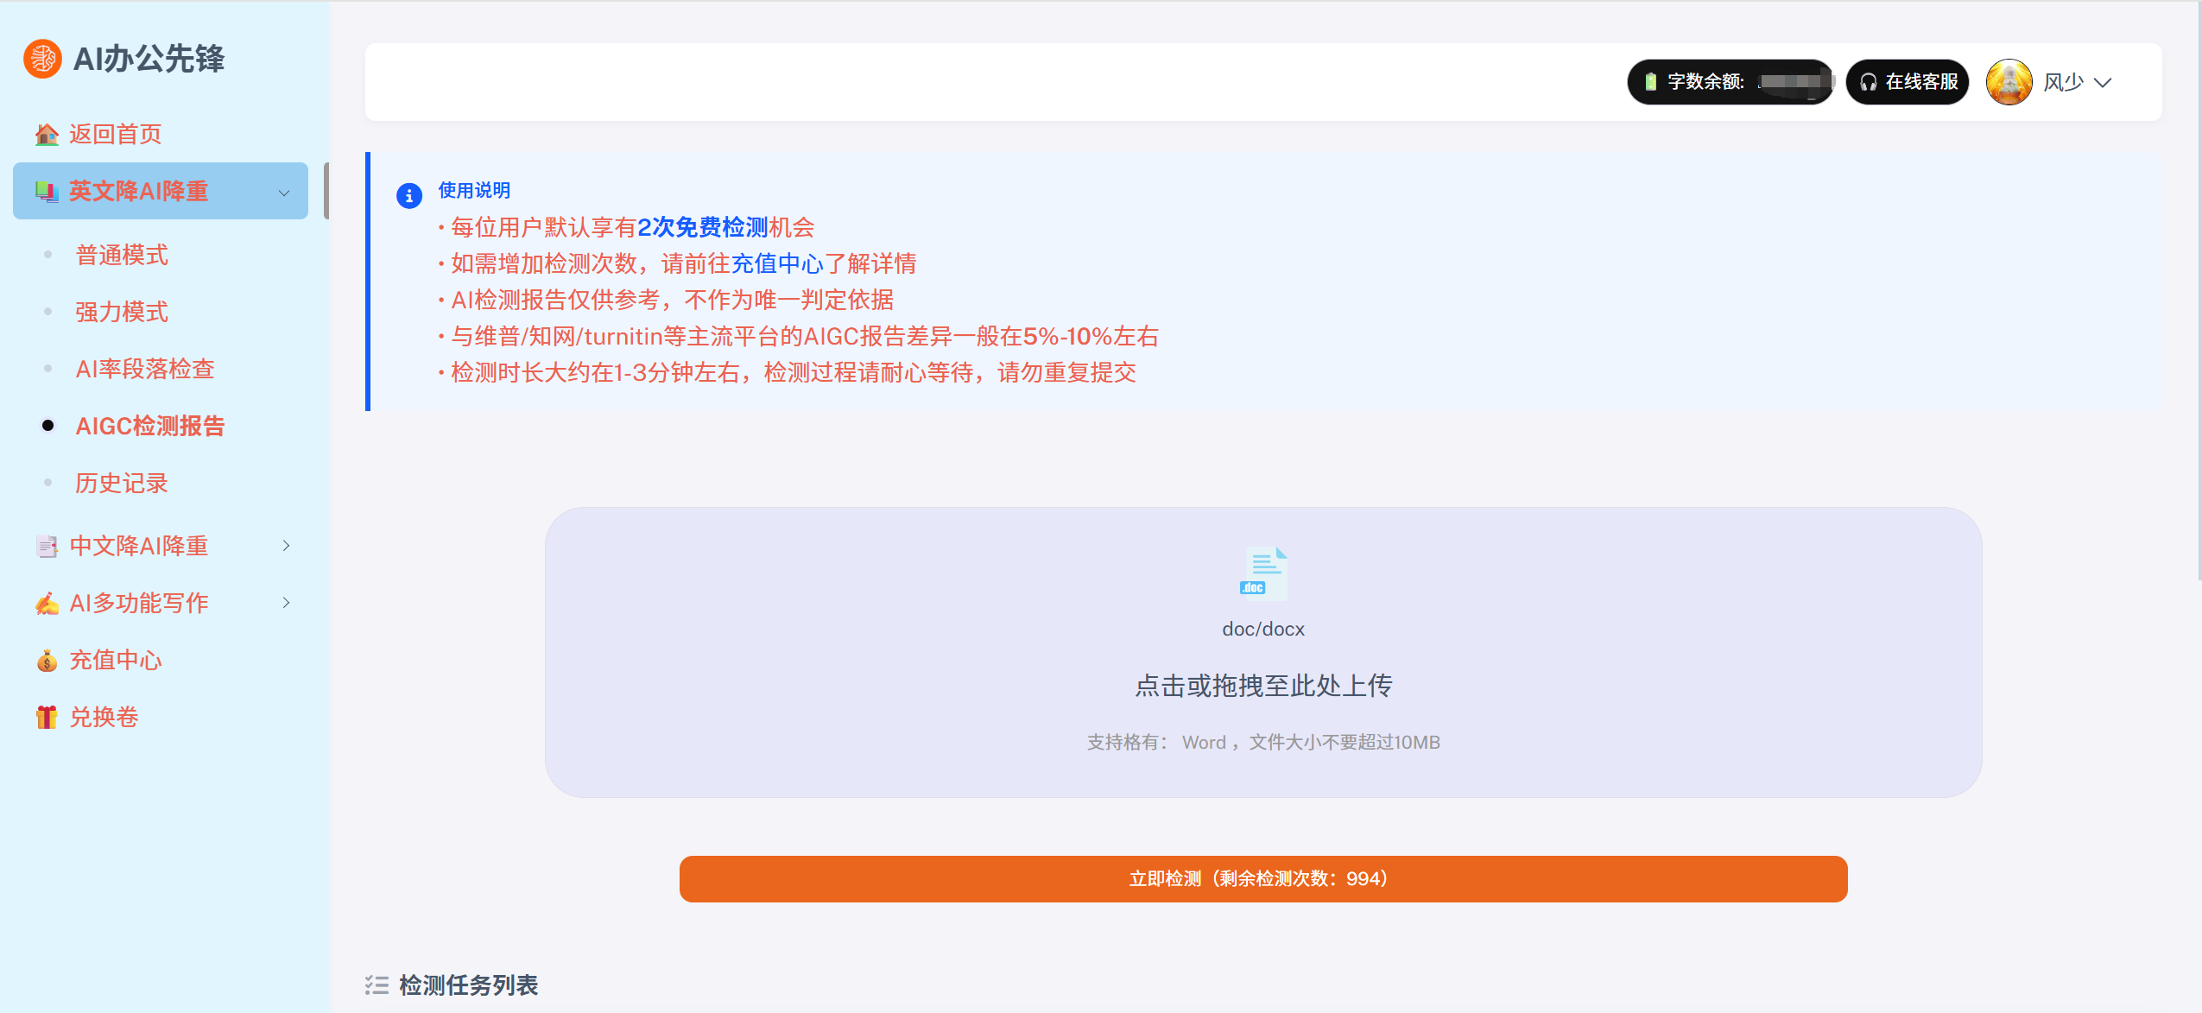
Task: Click the house icon beside 返回首页
Action: click(x=47, y=135)
